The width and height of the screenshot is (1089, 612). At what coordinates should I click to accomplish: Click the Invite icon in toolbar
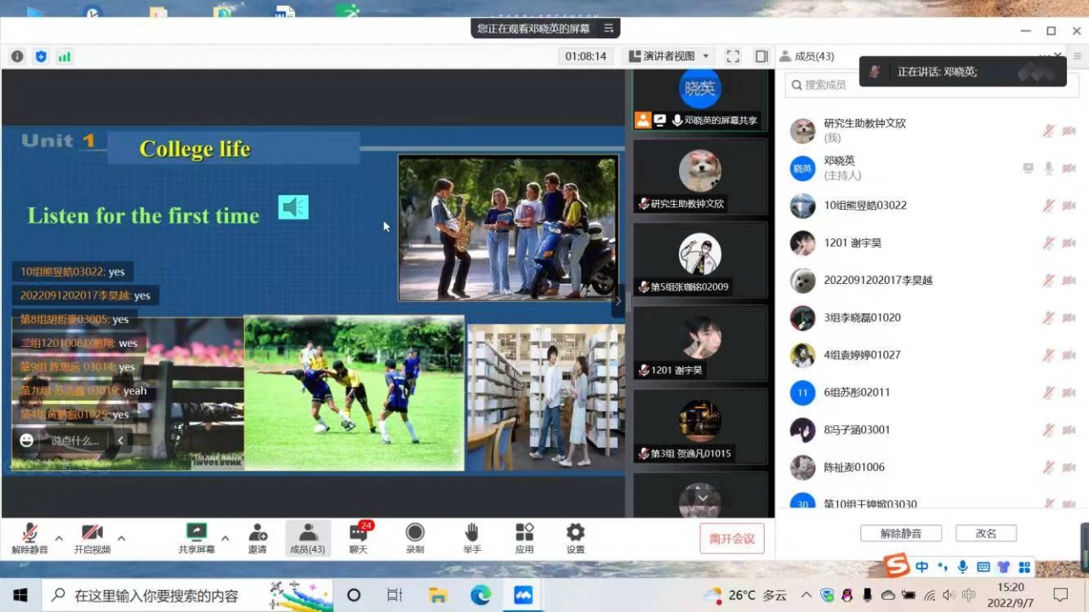pyautogui.click(x=257, y=534)
